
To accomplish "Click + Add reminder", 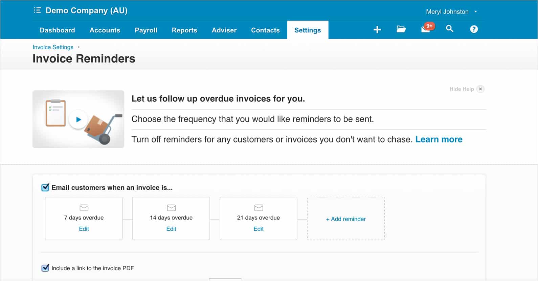I will [x=346, y=219].
